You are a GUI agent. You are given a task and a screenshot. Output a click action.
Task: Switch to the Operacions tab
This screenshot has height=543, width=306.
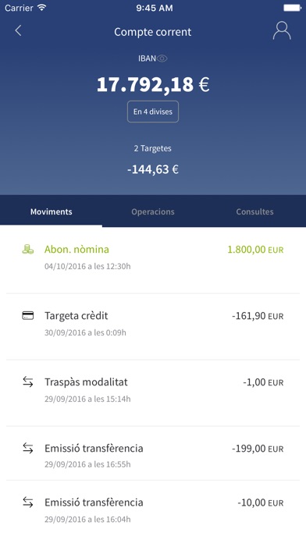click(x=153, y=211)
